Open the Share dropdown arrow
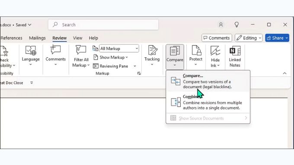The image size is (294, 165). [x=287, y=38]
